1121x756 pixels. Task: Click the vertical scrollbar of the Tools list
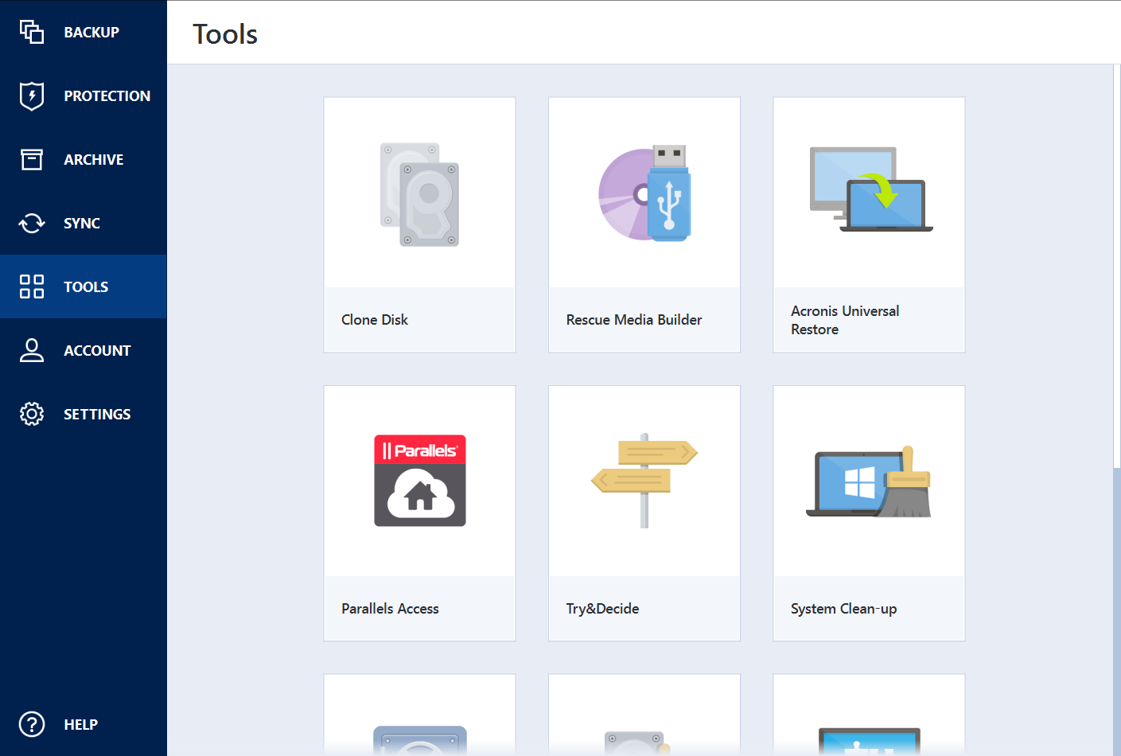(1117, 410)
